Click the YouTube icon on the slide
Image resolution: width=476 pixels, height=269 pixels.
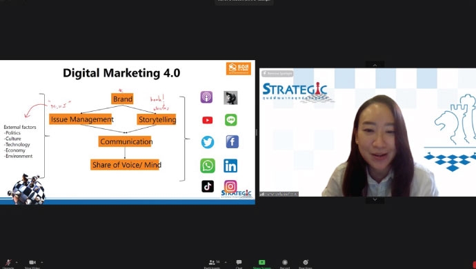(208, 120)
